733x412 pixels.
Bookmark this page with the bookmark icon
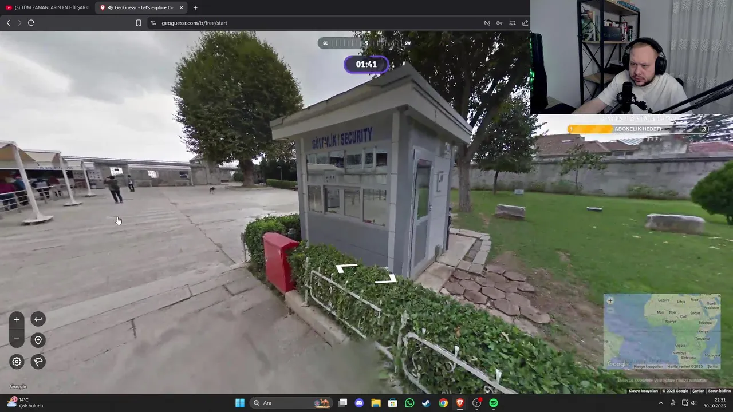click(138, 23)
